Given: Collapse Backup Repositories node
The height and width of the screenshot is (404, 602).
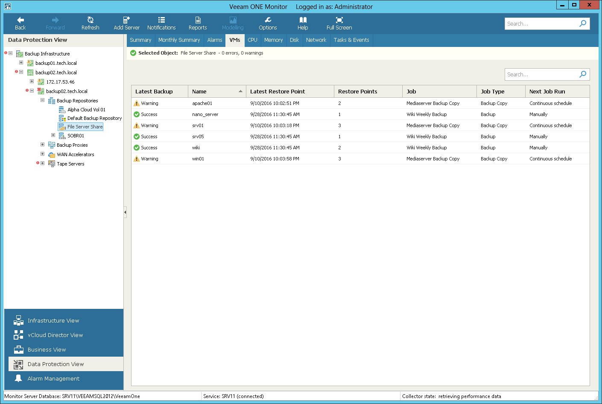Looking at the screenshot, I should (x=42, y=100).
